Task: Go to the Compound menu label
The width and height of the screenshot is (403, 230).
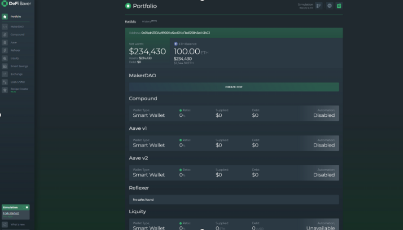Action: pyautogui.click(x=17, y=34)
